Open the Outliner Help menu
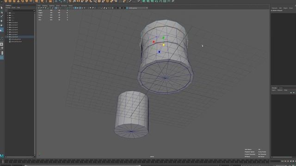The width and height of the screenshot is (296, 166). 18,8
